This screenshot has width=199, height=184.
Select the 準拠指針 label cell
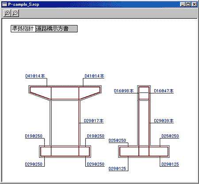tap(23, 28)
